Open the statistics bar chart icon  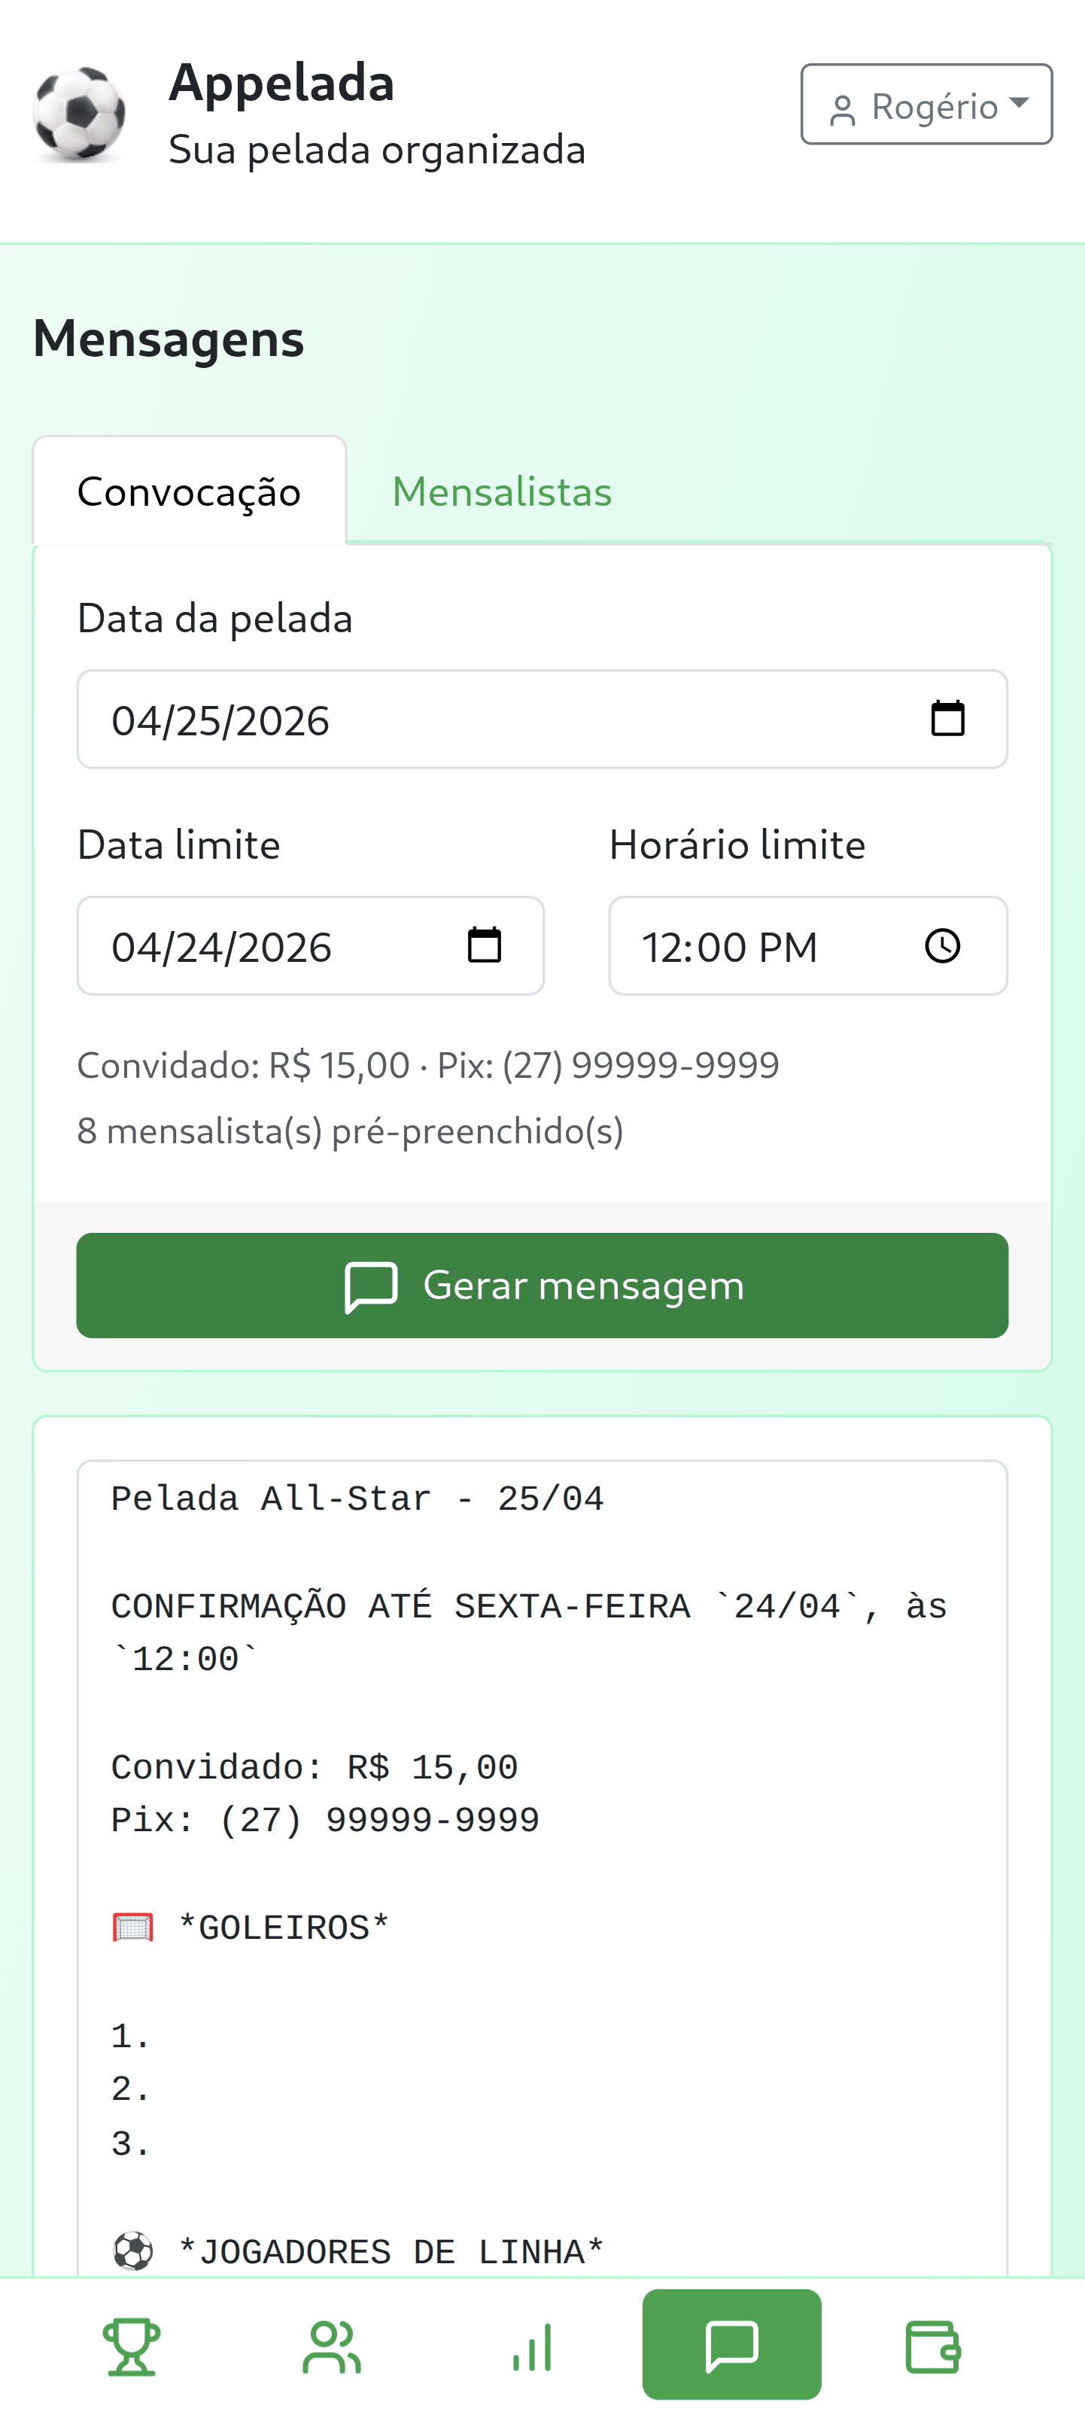[532, 2346]
